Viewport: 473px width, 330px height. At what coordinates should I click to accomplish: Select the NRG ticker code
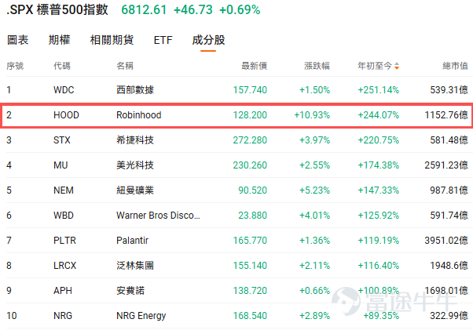coord(63,316)
